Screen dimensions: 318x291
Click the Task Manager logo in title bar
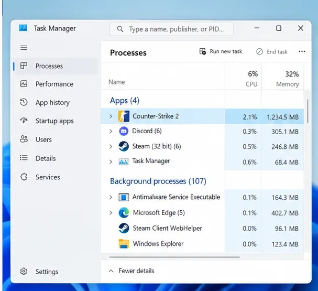tap(23, 28)
